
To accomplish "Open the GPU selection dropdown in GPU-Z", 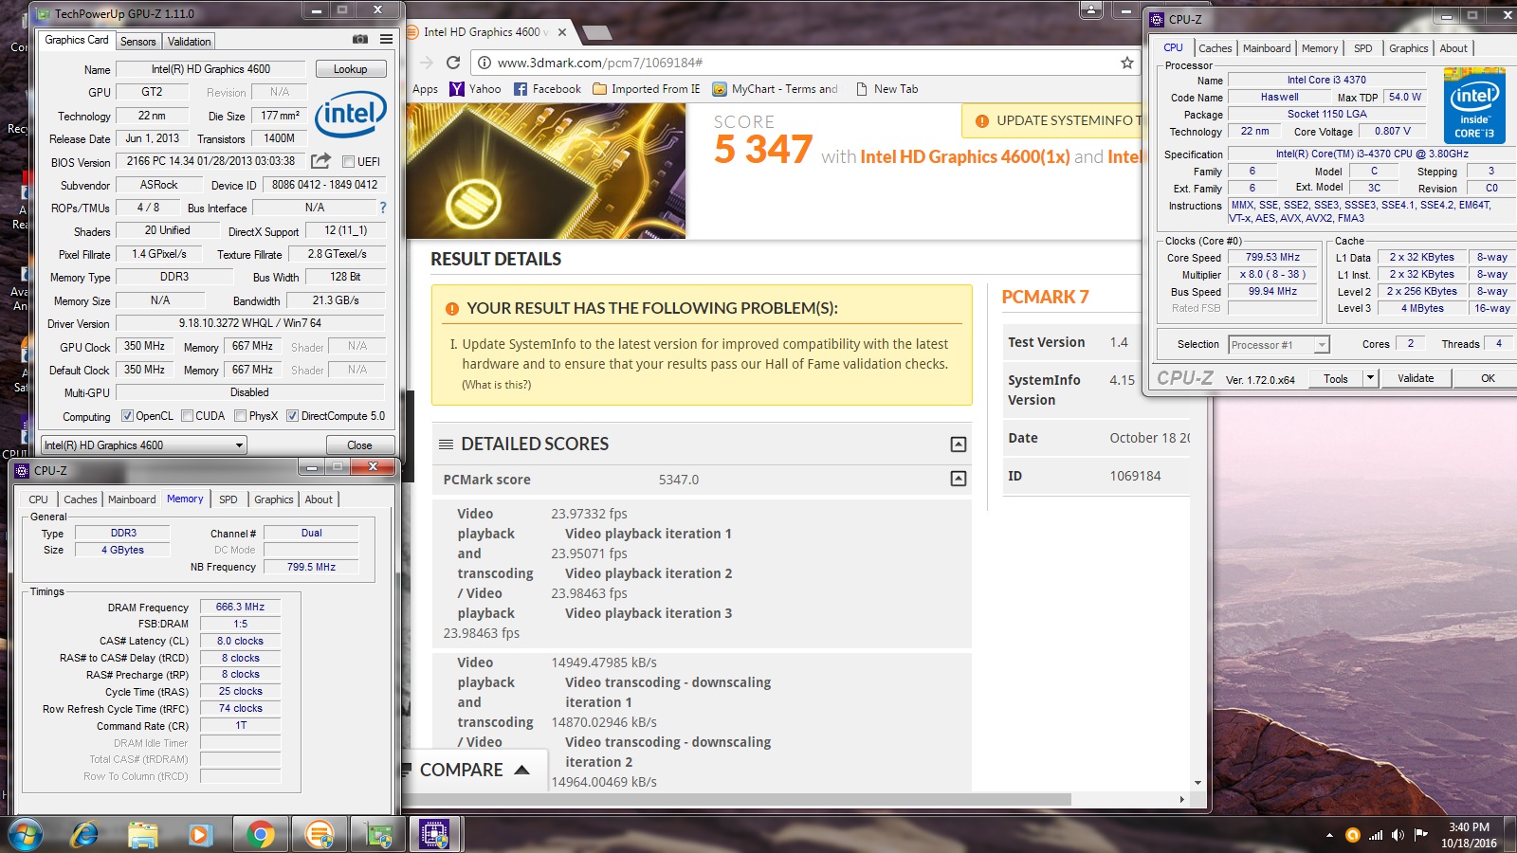I will point(143,445).
